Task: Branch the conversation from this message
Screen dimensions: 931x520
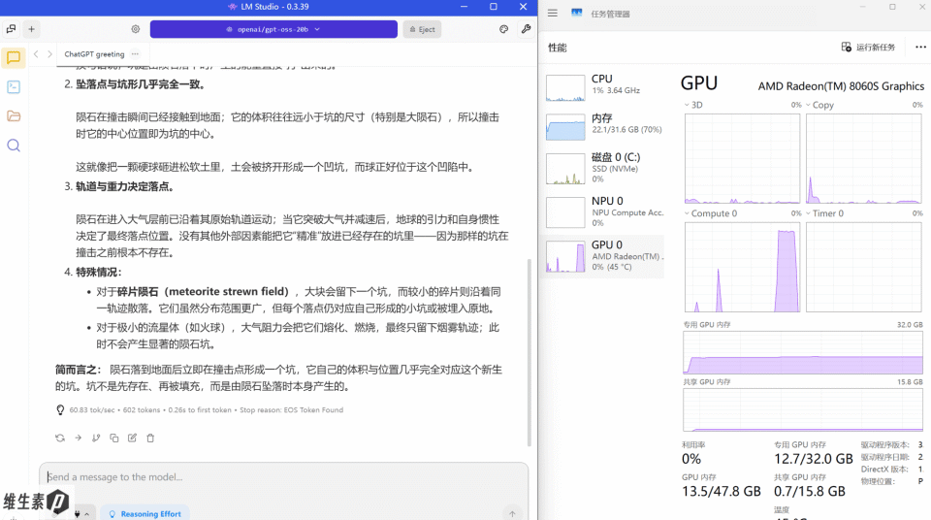Action: click(96, 438)
